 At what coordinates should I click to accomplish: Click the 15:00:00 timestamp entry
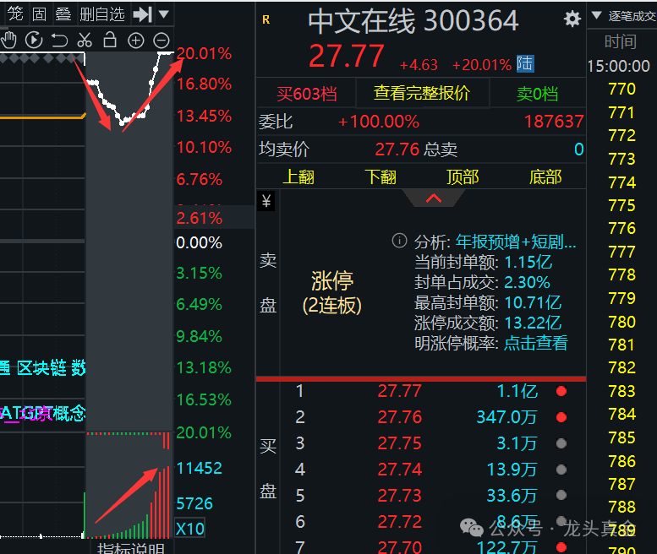pyautogui.click(x=618, y=66)
